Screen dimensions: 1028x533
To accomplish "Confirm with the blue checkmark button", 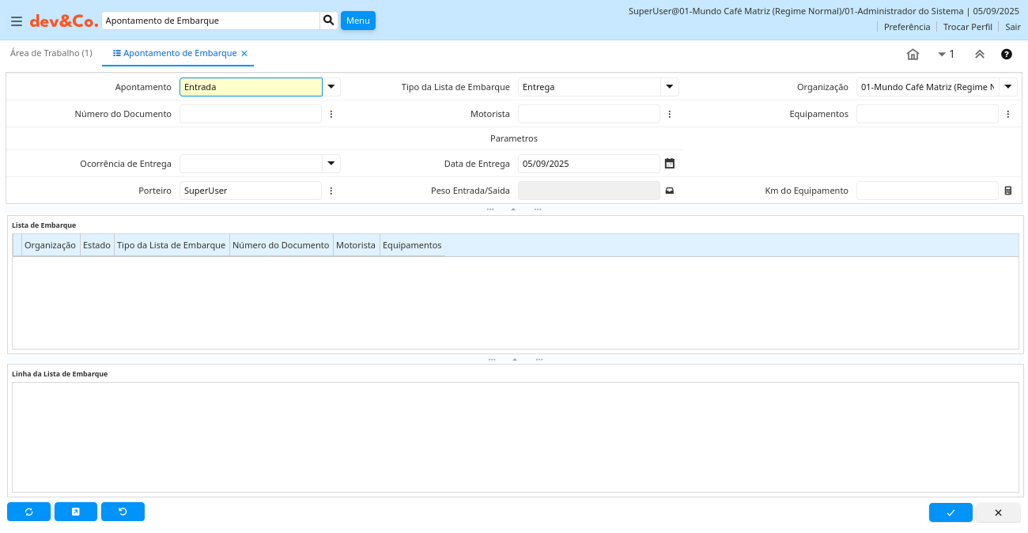I will (x=951, y=512).
